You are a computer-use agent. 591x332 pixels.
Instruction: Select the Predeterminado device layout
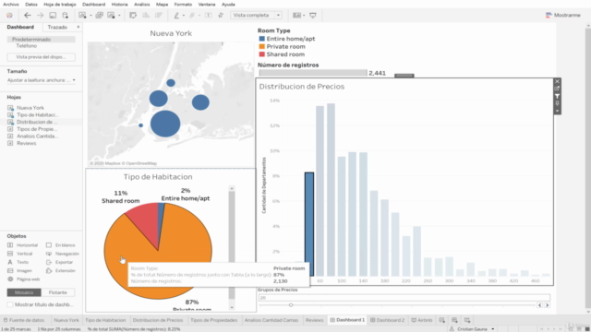pos(41,39)
